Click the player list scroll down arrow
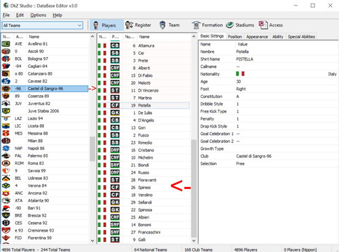Image resolution: width=339 pixels, height=252 pixels. click(194, 240)
